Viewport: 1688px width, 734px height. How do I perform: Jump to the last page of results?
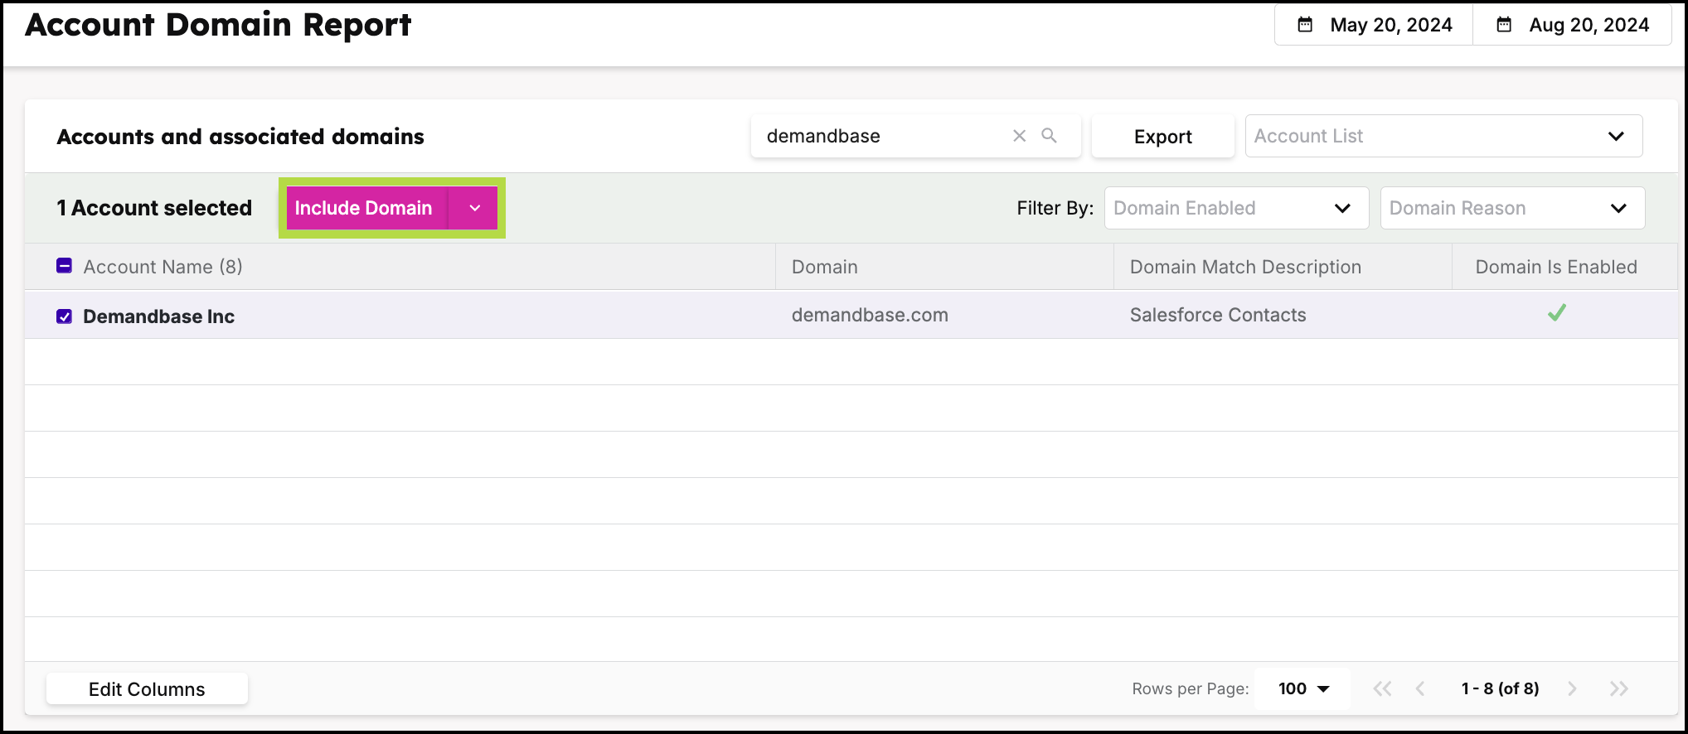click(1618, 688)
